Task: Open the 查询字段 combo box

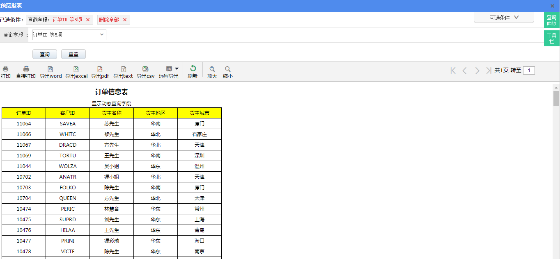Action: 69,35
